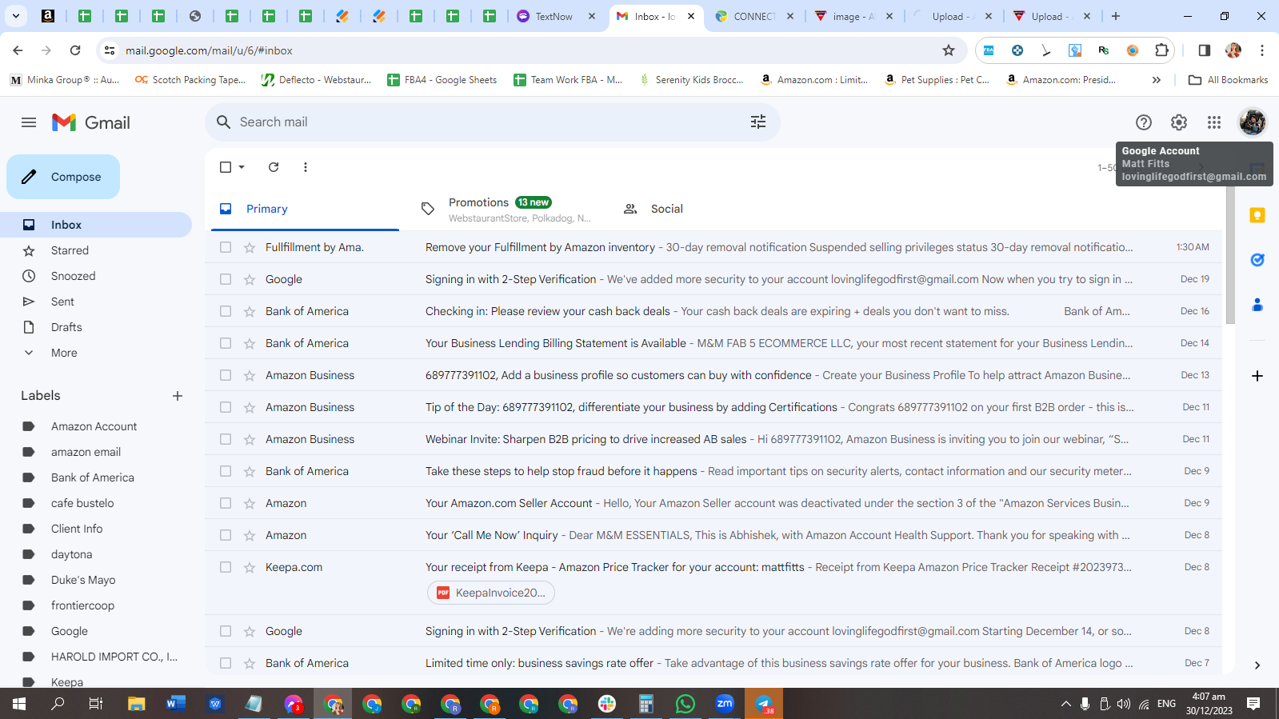Open Gmail Settings gear

[x=1179, y=122]
